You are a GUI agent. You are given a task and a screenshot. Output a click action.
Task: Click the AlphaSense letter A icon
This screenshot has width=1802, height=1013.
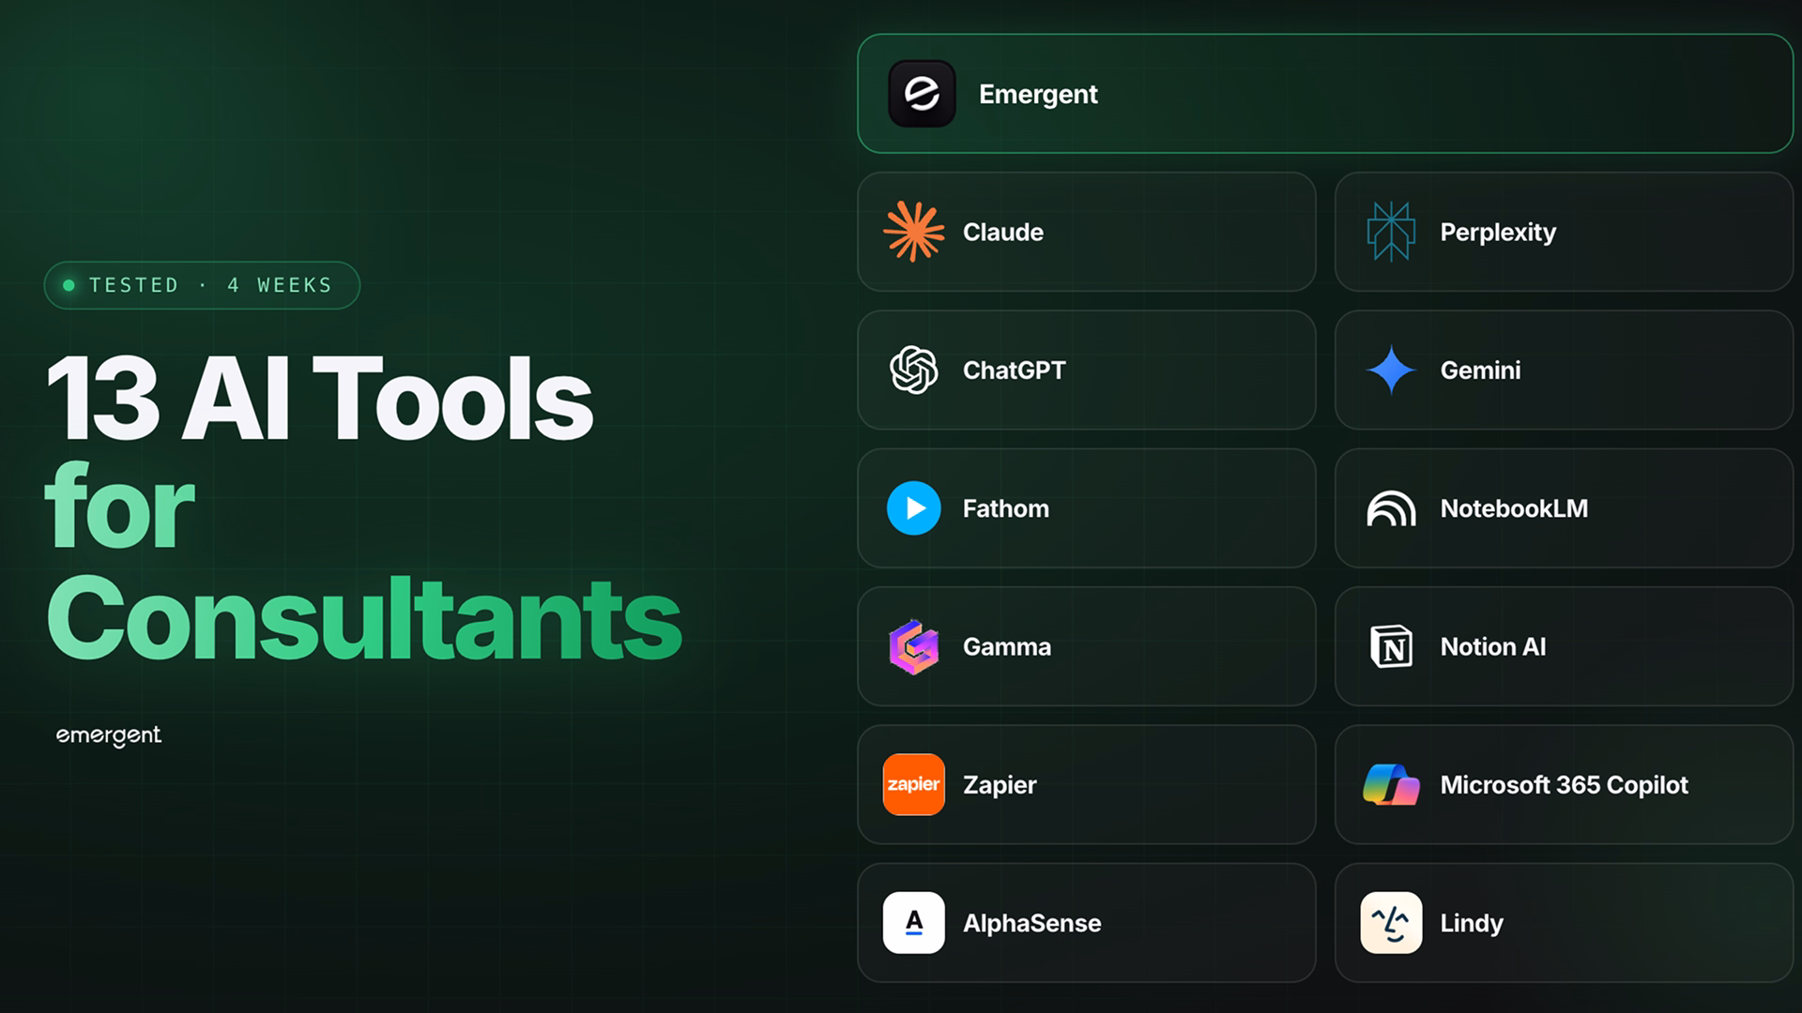click(913, 923)
